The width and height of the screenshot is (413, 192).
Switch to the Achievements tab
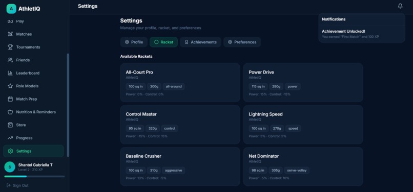pos(200,42)
